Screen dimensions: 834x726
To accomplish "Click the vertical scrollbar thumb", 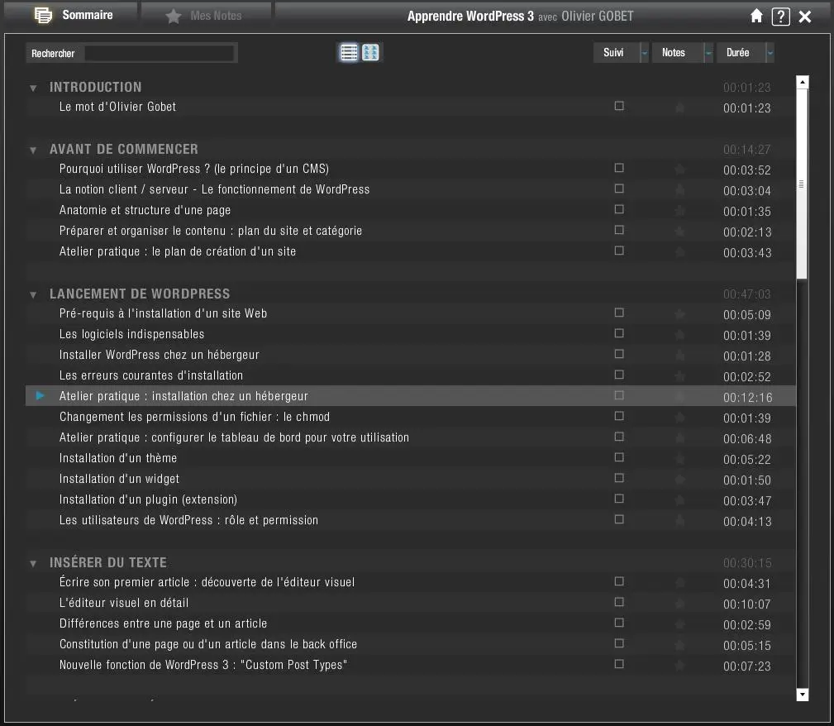I will (802, 184).
